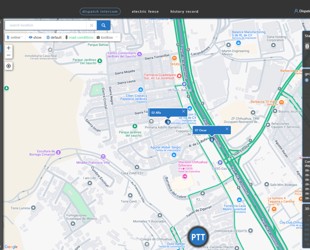This screenshot has width=310, height=250.
Task: Click the Dispatcher user account icon
Action: click(296, 11)
